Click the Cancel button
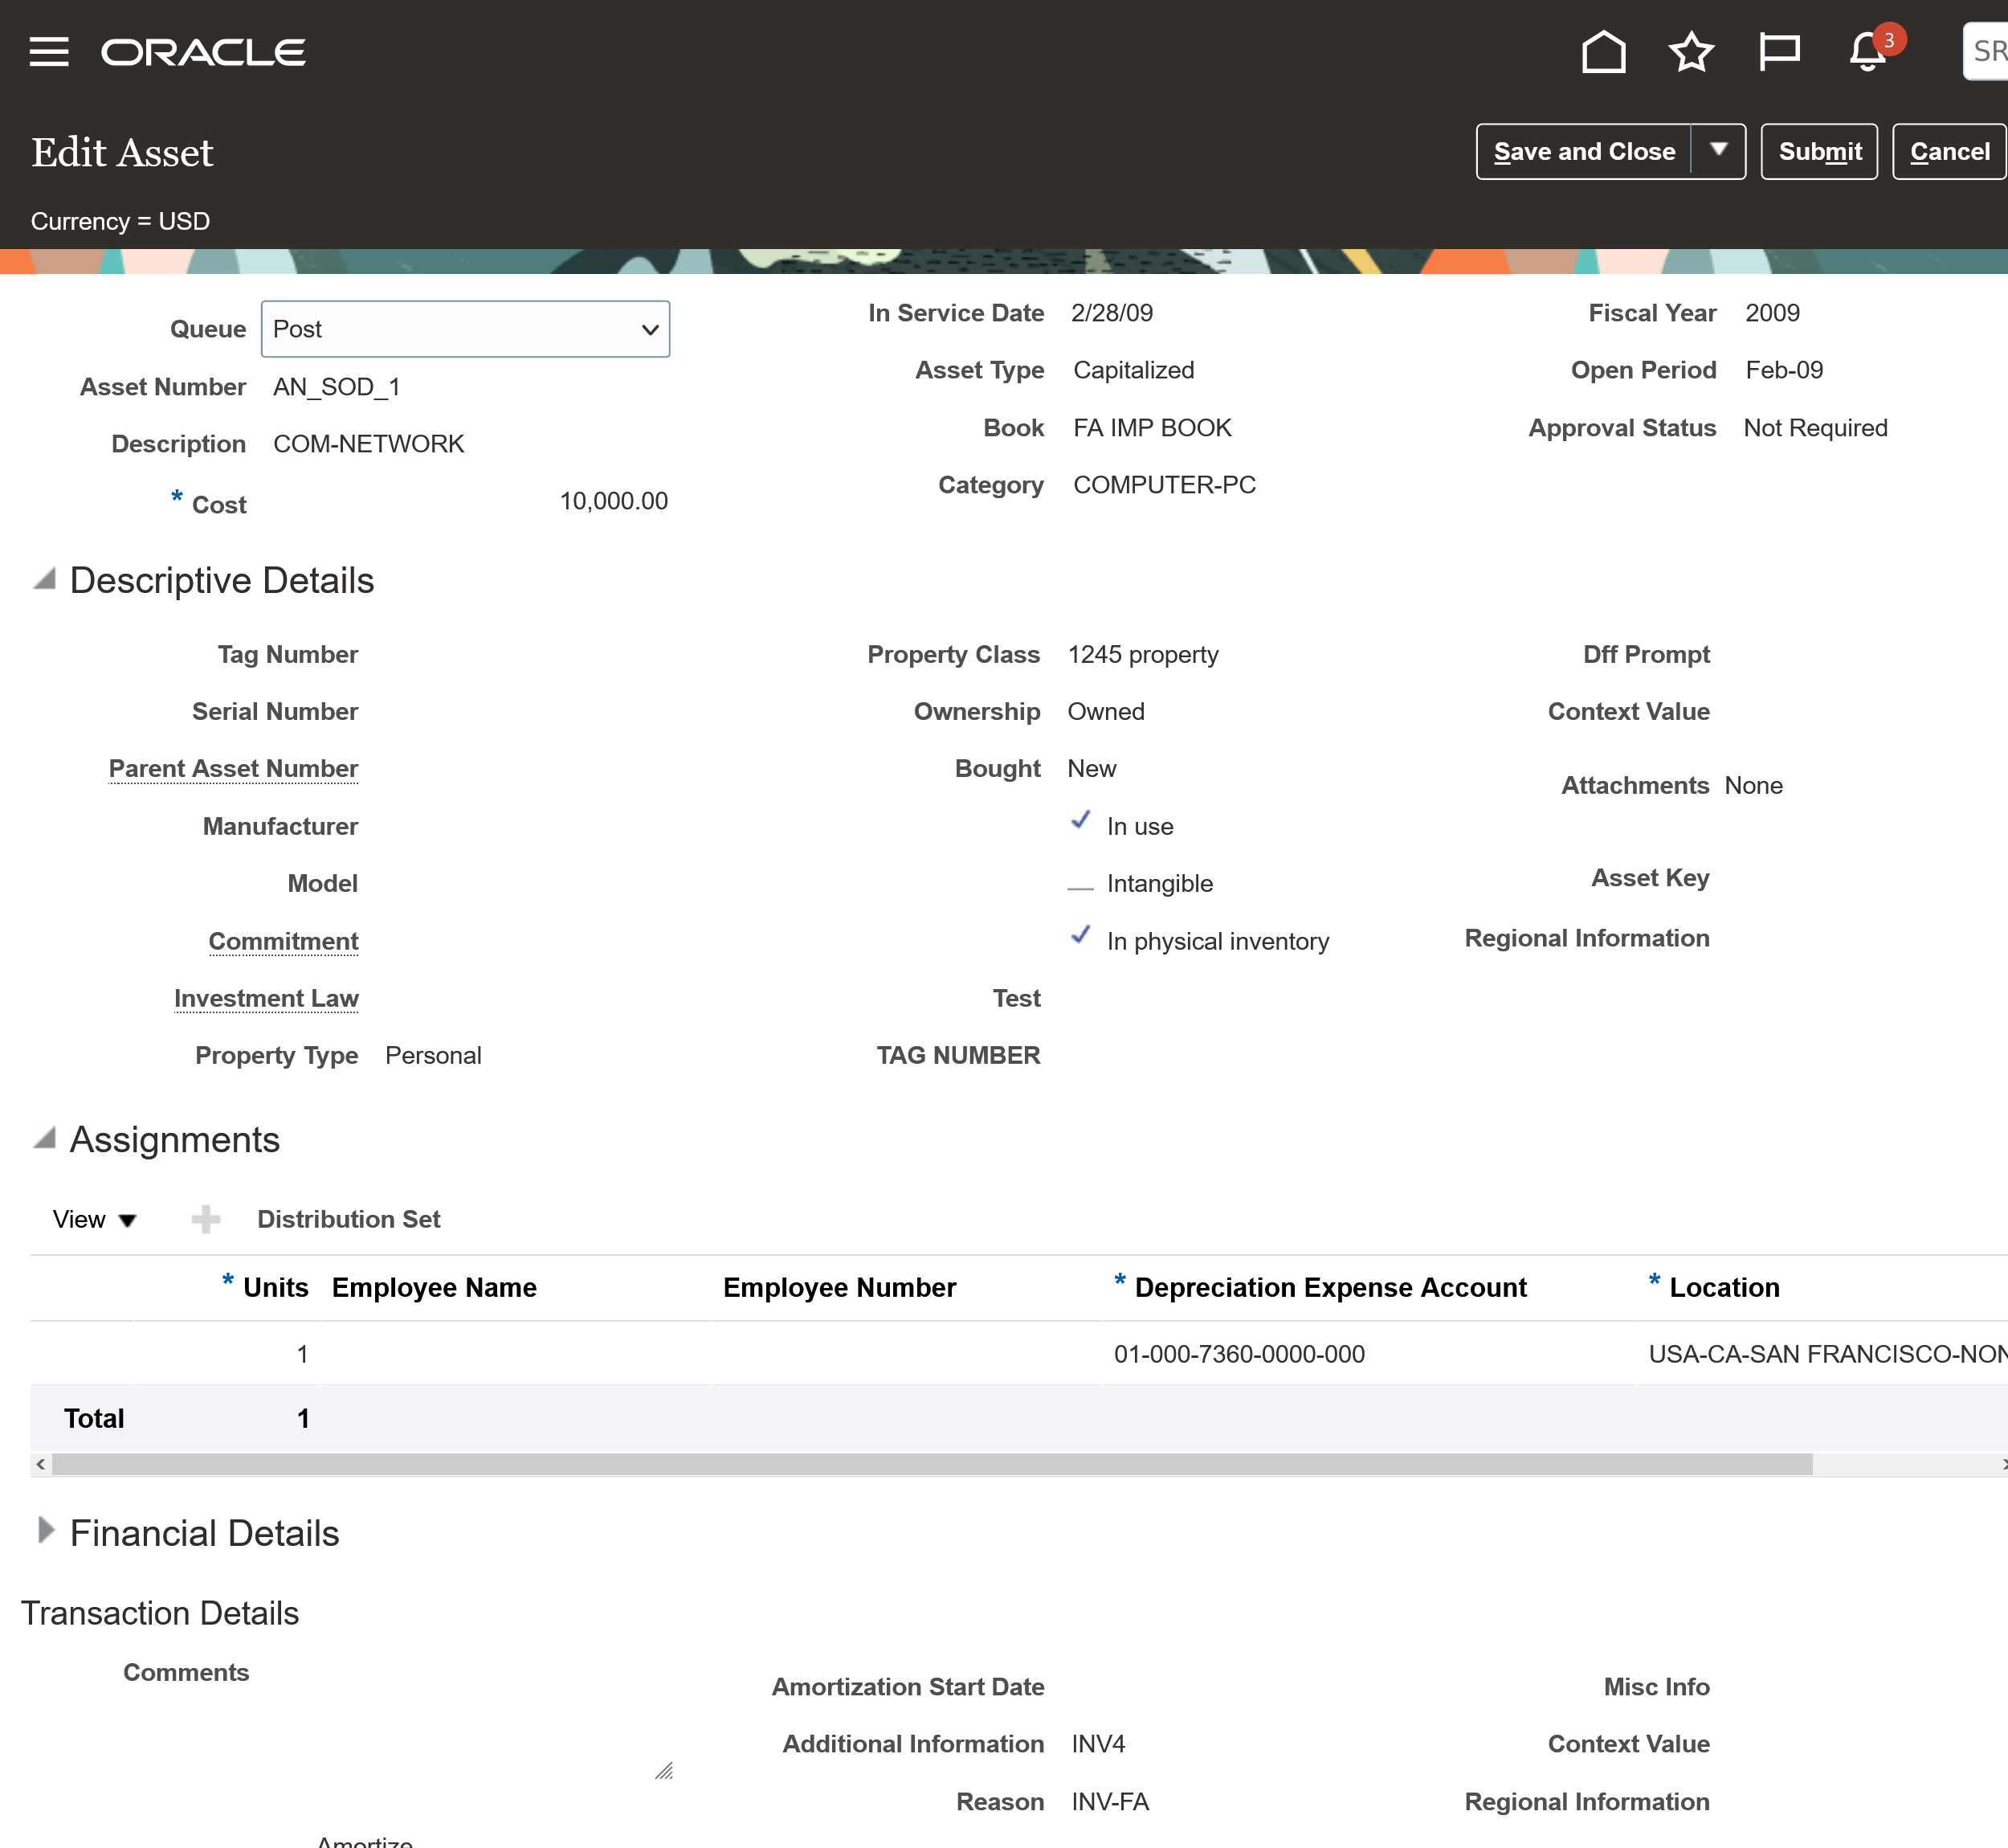This screenshot has height=1848, width=2008. (x=1949, y=151)
